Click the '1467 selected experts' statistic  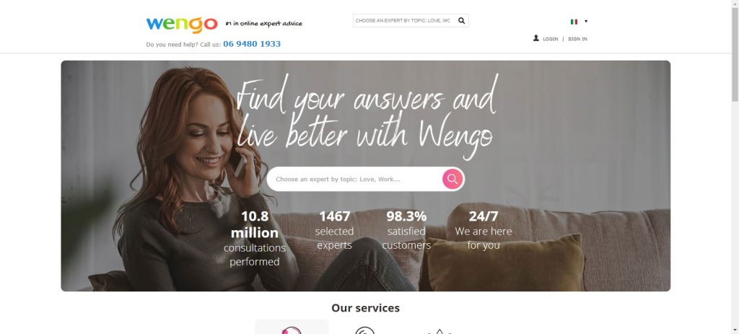[x=334, y=230]
